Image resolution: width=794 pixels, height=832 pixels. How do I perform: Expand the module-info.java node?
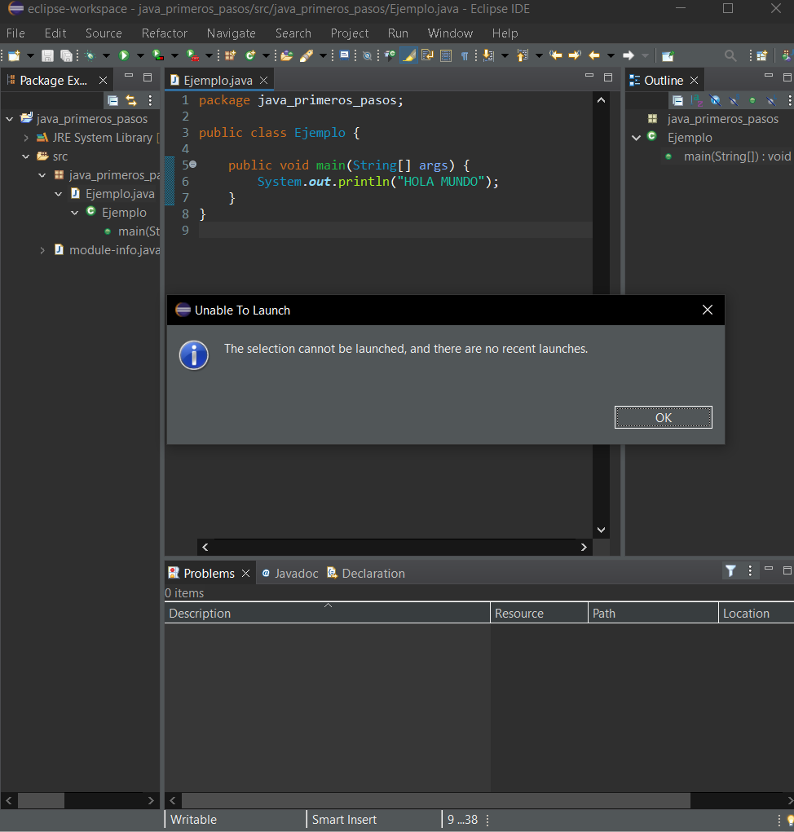click(42, 250)
